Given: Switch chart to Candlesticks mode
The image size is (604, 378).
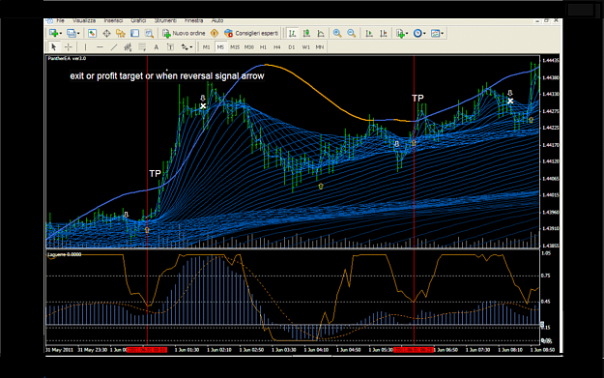Looking at the screenshot, I should pos(306,33).
